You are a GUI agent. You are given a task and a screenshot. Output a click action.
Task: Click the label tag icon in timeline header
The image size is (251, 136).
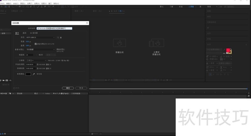(10, 93)
